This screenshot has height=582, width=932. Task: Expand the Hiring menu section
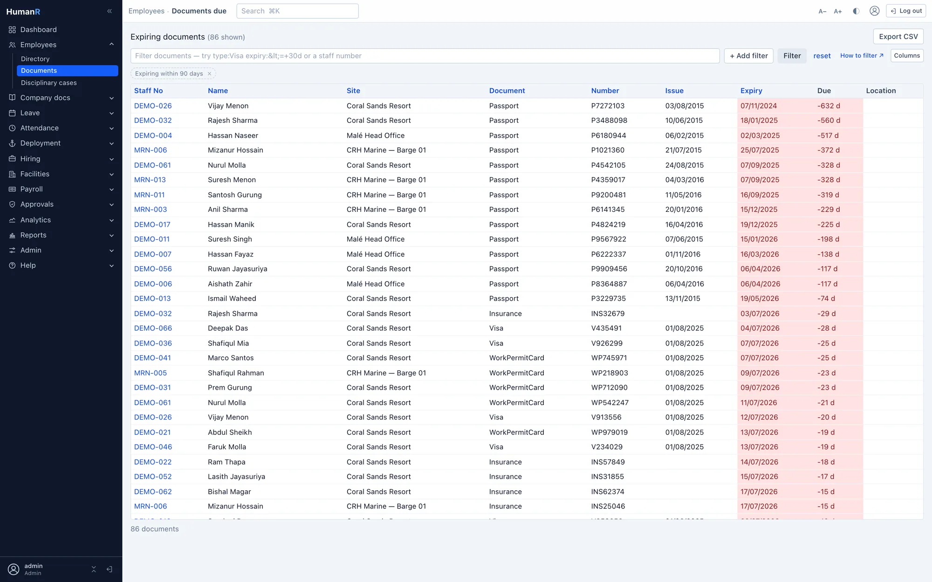click(111, 159)
